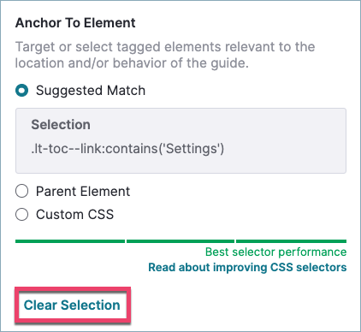Click the Clear Selection button
The width and height of the screenshot is (361, 332).
click(72, 305)
